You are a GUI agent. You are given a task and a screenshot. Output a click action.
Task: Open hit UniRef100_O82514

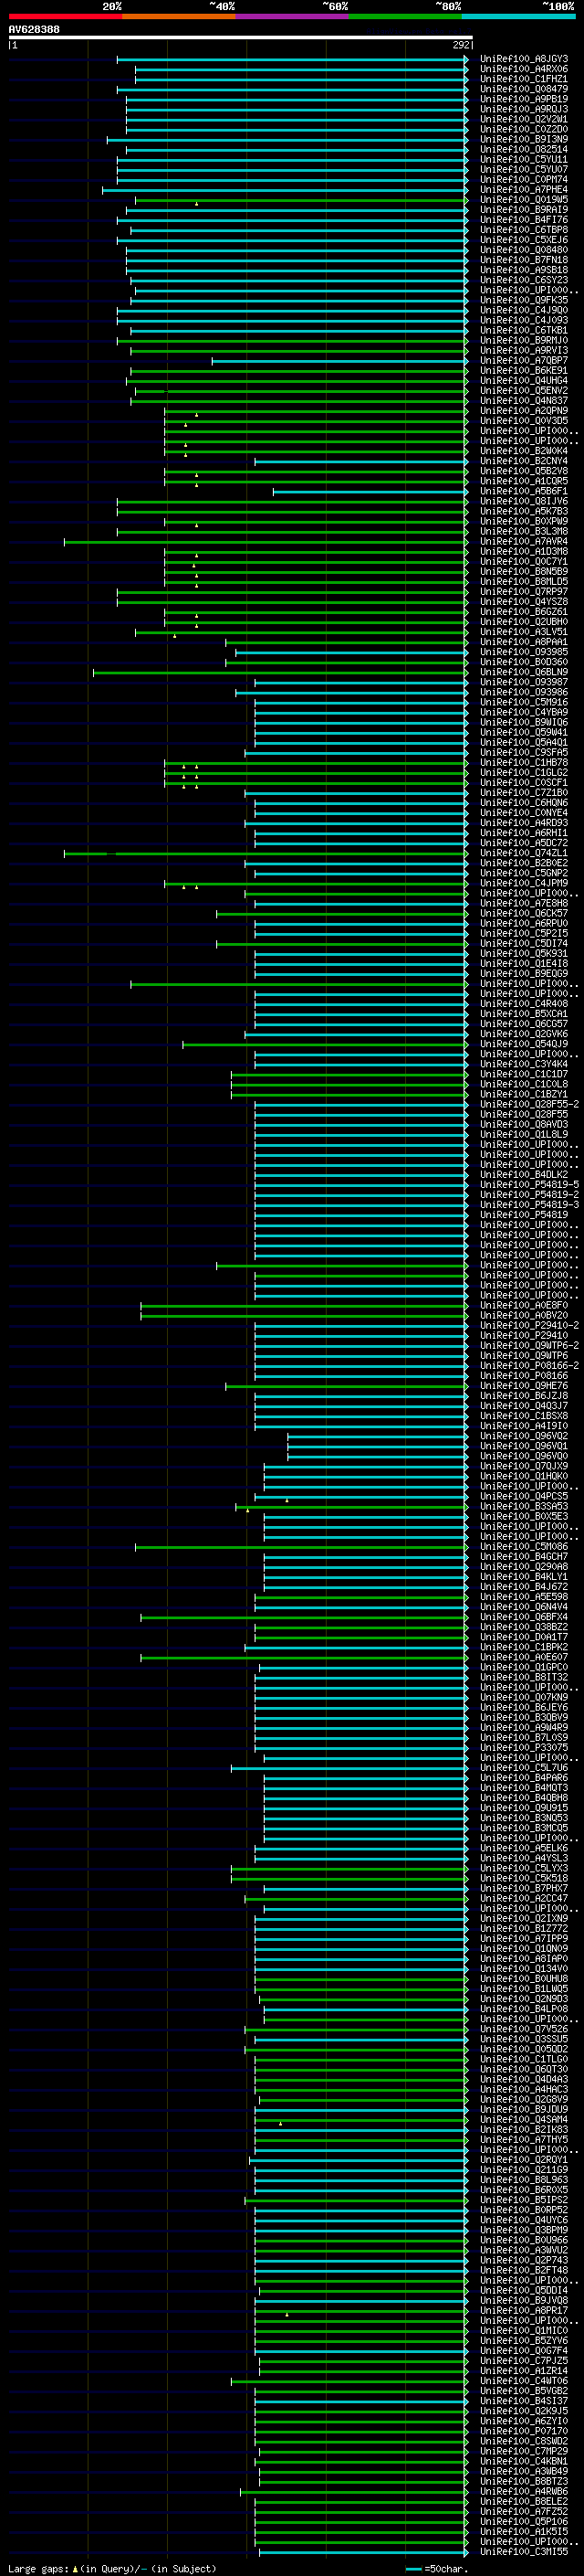524,150
